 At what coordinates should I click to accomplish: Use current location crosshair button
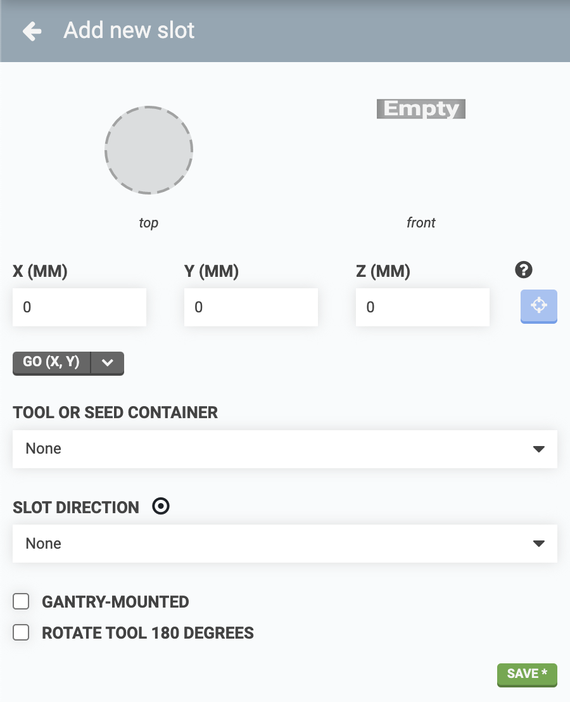point(538,306)
